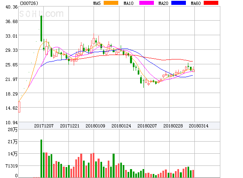
Task: Click the 25.65 price axis label
Action: tap(11, 65)
